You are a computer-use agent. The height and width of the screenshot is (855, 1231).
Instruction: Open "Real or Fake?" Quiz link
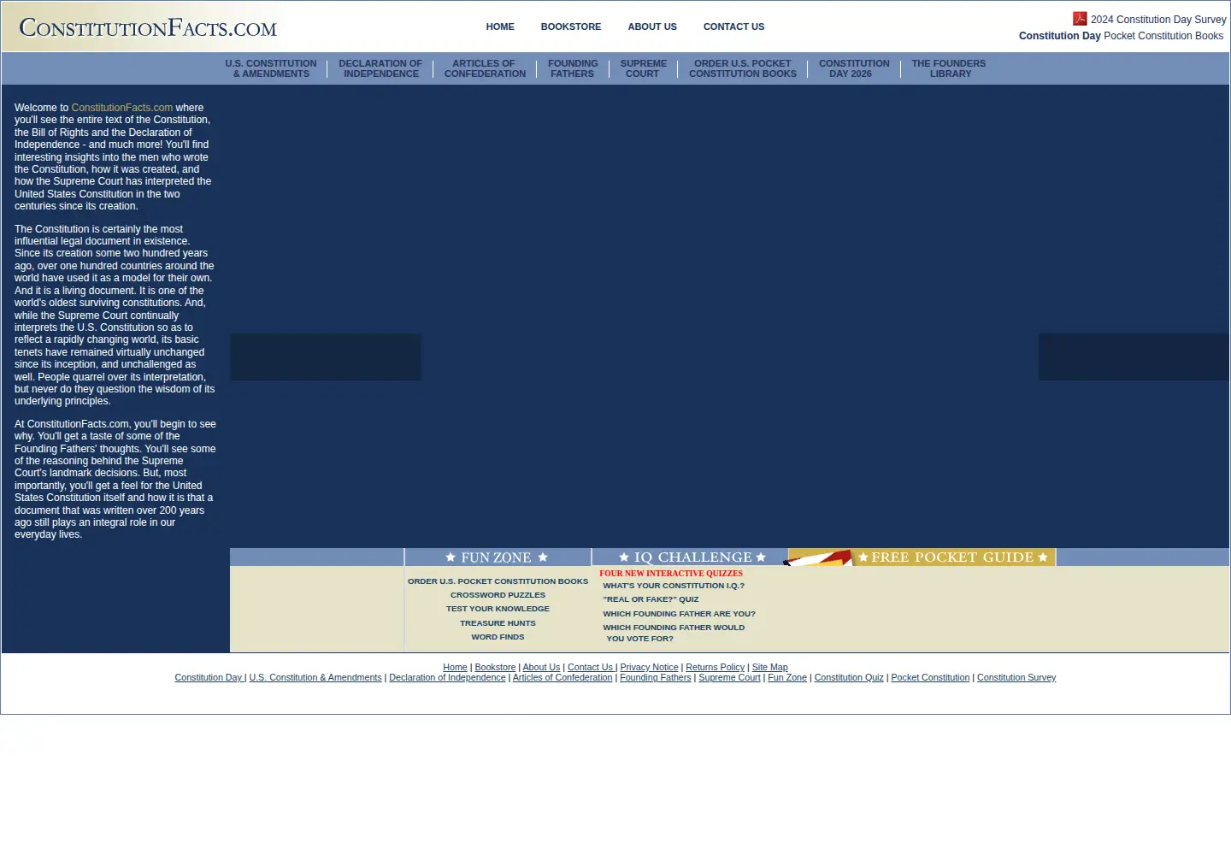[651, 599]
